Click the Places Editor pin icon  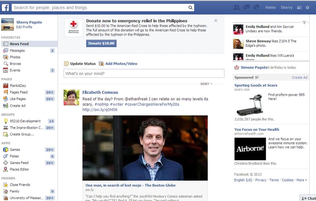coord(6,170)
